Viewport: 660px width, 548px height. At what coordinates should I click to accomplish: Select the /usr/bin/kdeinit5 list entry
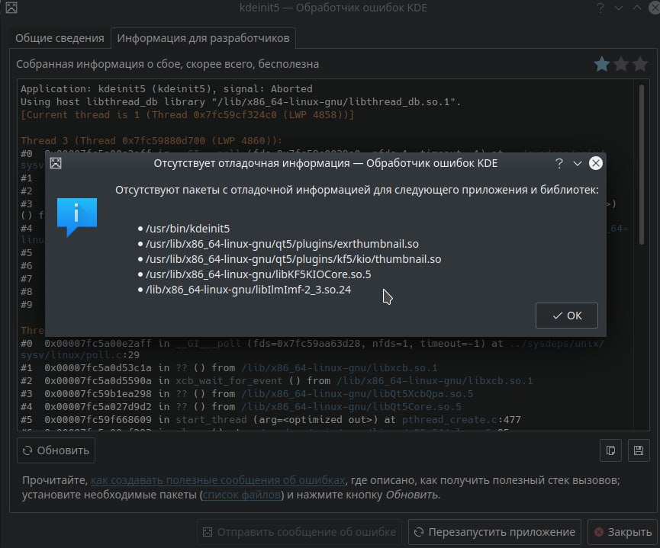(x=188, y=229)
